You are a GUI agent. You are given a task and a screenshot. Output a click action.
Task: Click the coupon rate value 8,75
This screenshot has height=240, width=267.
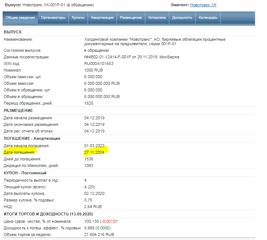88,200
